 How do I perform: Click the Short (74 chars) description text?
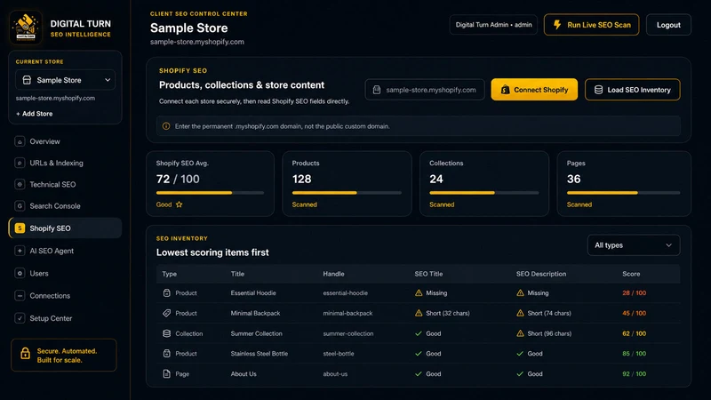click(549, 313)
